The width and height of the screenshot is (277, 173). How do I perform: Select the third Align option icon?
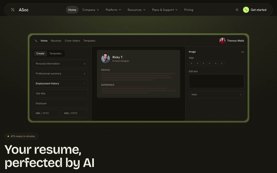[x=204, y=64]
